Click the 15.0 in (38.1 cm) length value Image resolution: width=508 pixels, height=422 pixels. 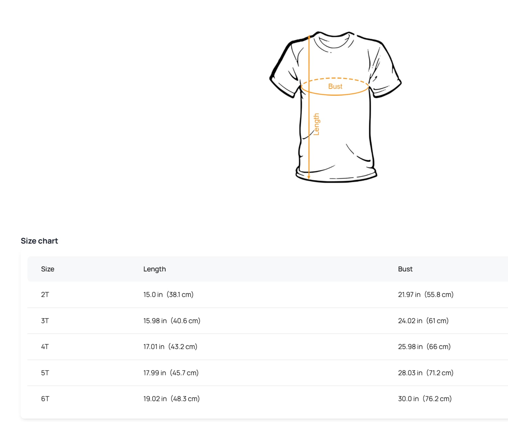click(x=168, y=295)
